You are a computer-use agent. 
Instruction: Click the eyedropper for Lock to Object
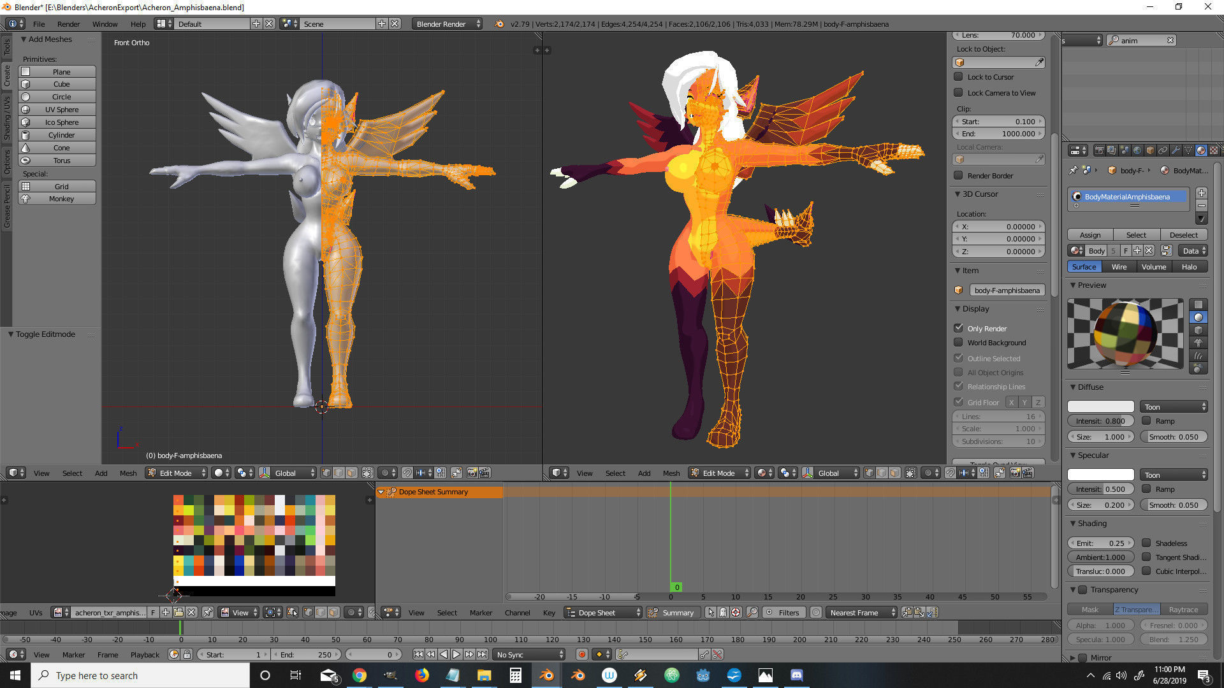1039,62
